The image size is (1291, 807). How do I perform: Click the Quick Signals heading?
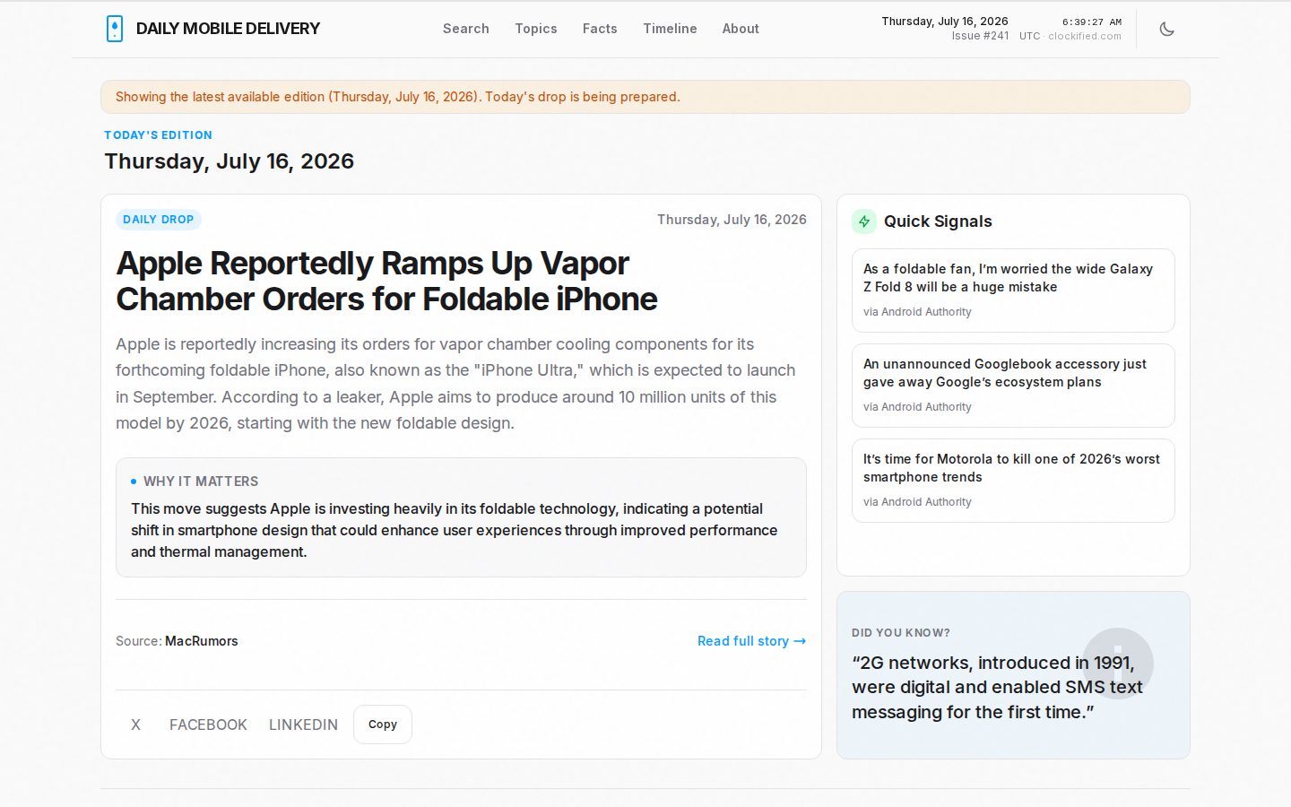point(938,221)
